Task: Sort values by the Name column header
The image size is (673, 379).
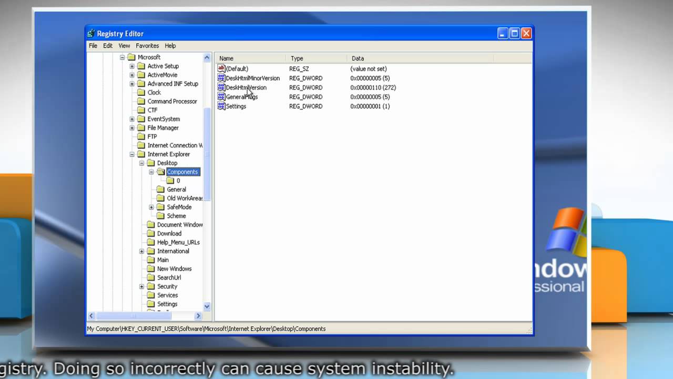Action: (250, 58)
